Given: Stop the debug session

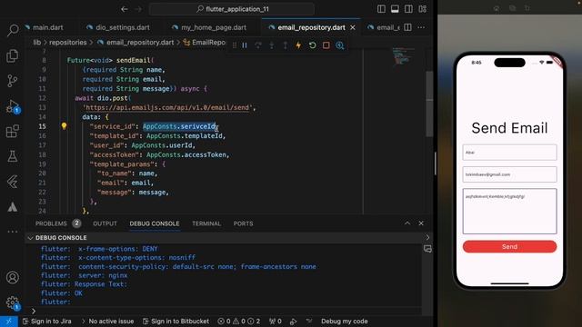Looking at the screenshot, I should tap(326, 45).
